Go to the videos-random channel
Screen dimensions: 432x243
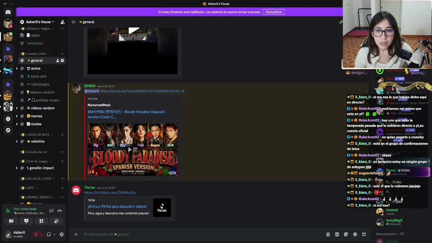click(42, 108)
